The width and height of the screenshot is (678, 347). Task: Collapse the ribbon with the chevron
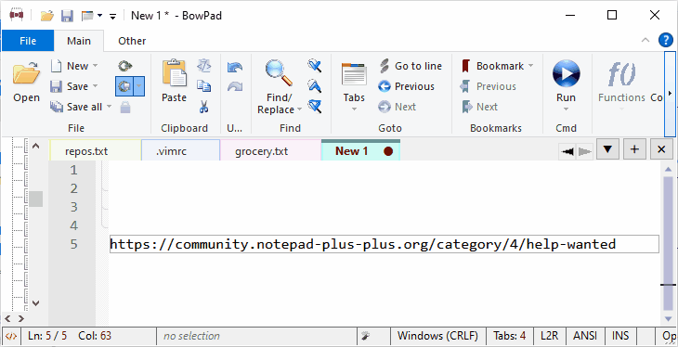tap(645, 40)
